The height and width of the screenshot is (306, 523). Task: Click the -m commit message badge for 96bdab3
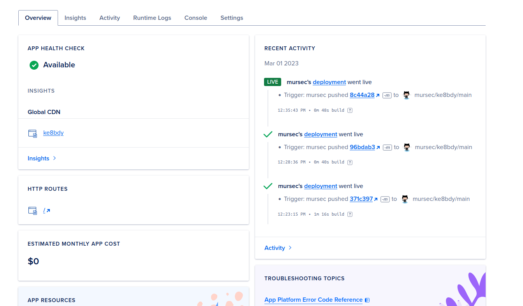[387, 148]
